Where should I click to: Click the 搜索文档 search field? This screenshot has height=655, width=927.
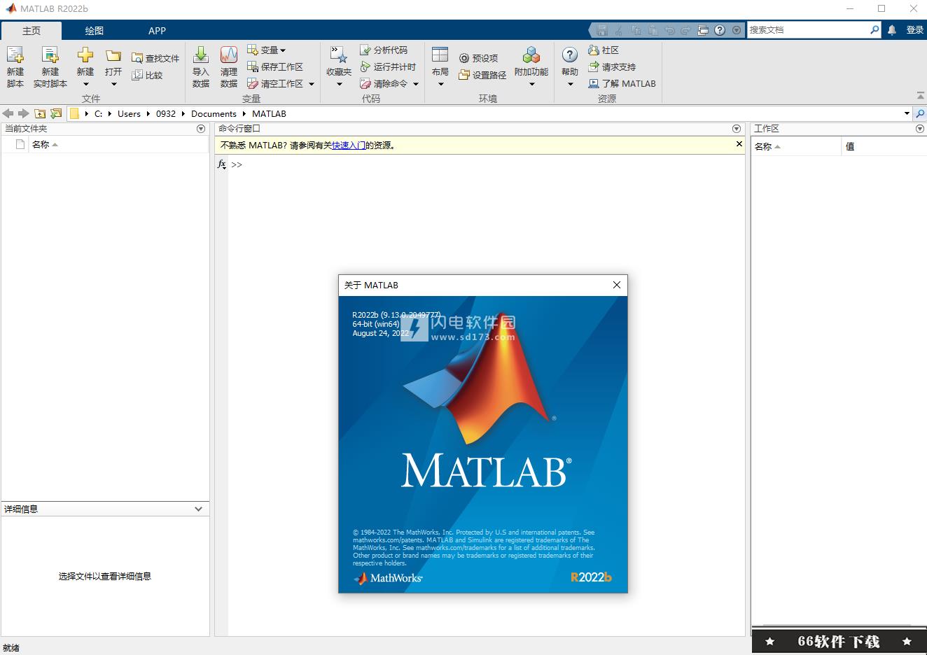tap(808, 29)
